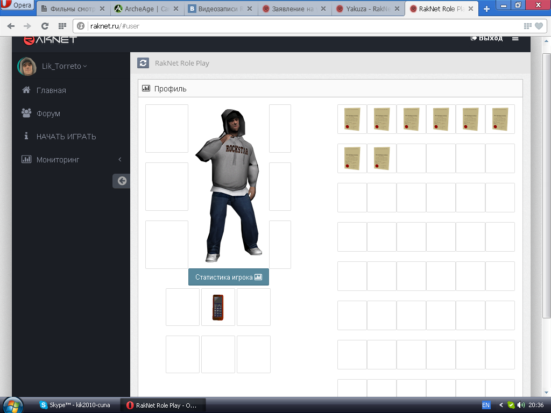
Task: Select first certificate in top inventory row
Action: pyautogui.click(x=352, y=119)
